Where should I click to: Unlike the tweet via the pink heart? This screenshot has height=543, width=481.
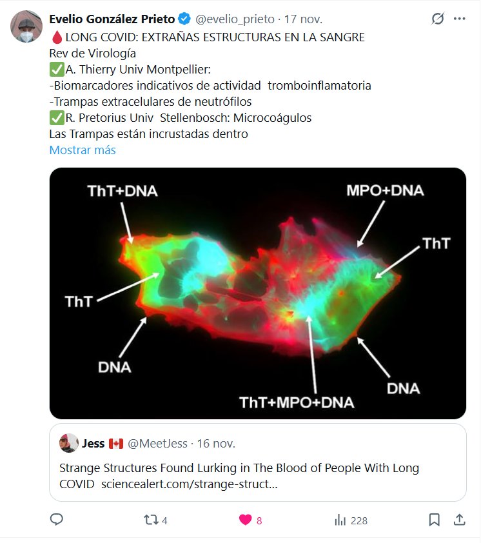click(x=245, y=520)
